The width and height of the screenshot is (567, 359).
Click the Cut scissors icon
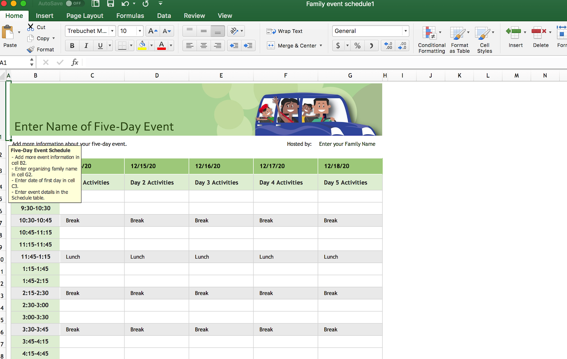pyautogui.click(x=31, y=27)
